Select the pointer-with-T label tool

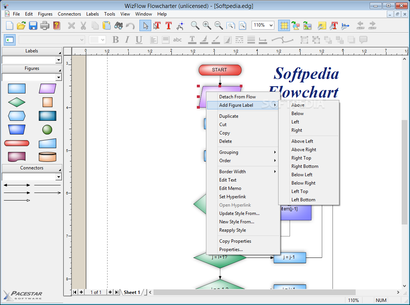(x=157, y=25)
